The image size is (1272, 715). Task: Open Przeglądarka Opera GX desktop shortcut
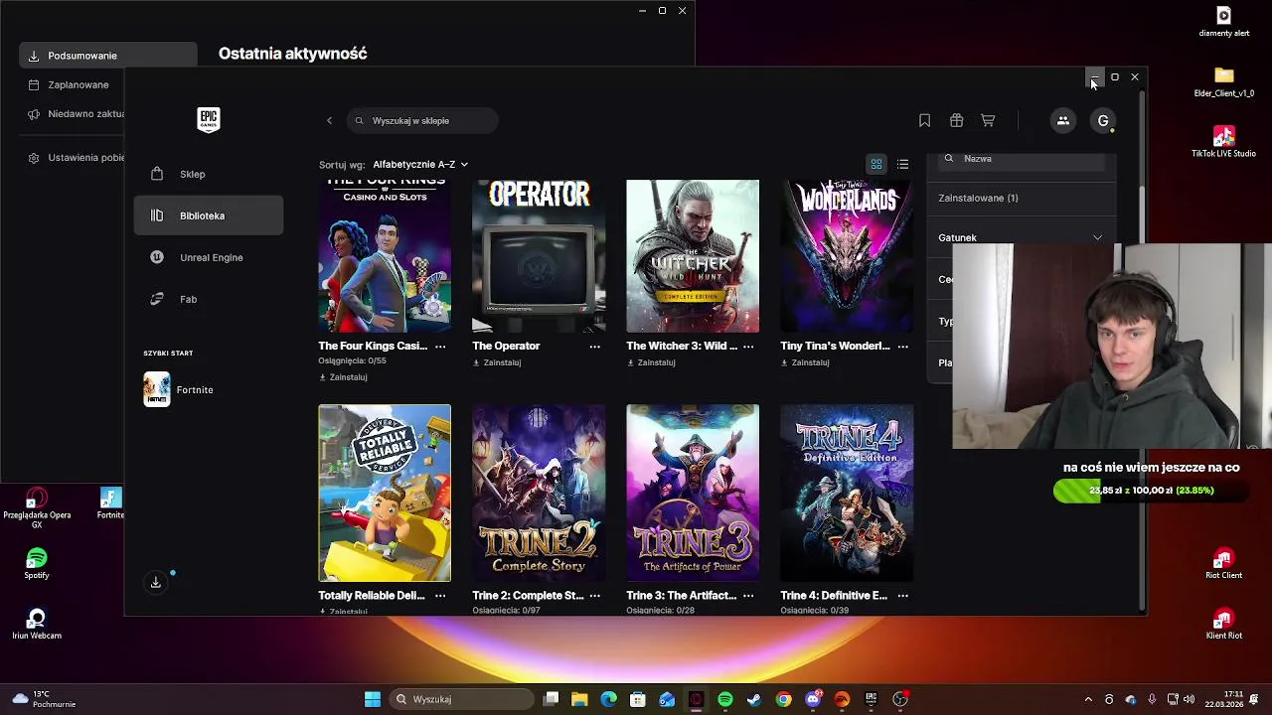pyautogui.click(x=37, y=507)
